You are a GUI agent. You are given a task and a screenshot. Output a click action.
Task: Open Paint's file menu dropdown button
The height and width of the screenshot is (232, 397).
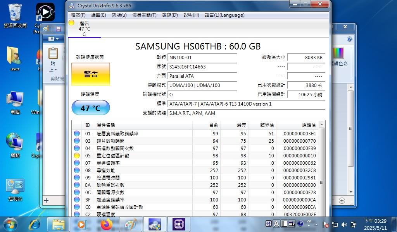54,39
